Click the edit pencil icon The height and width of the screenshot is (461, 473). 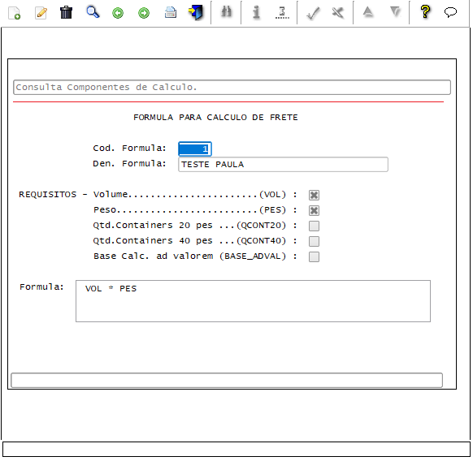pos(41,13)
